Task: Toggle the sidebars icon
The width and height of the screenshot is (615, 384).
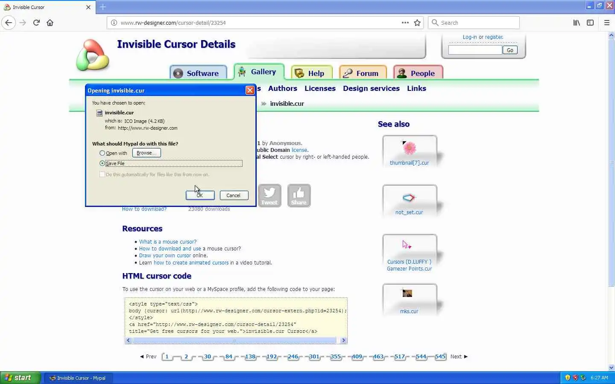Action: point(590,23)
